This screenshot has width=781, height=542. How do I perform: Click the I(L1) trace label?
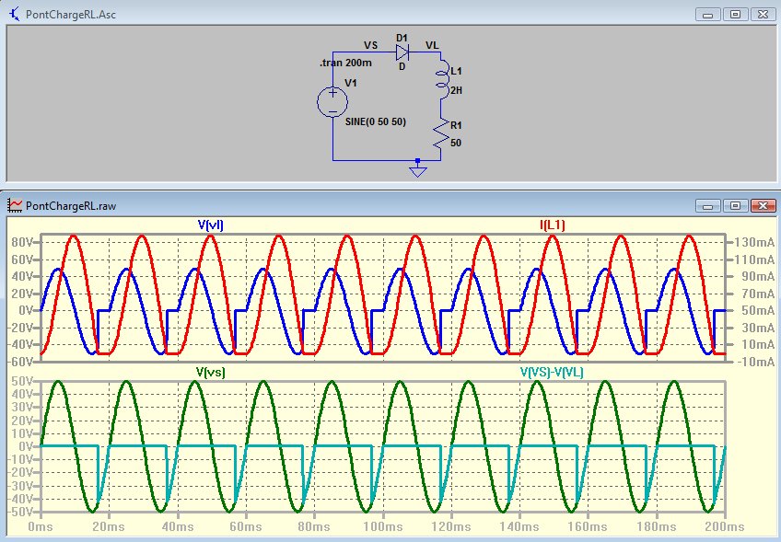click(553, 225)
